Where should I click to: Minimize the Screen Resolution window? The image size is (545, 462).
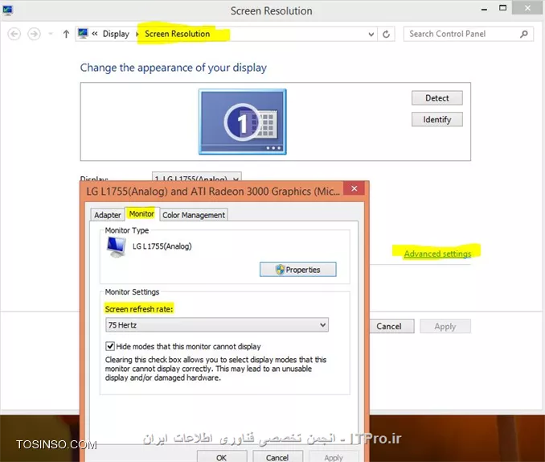[x=484, y=9]
